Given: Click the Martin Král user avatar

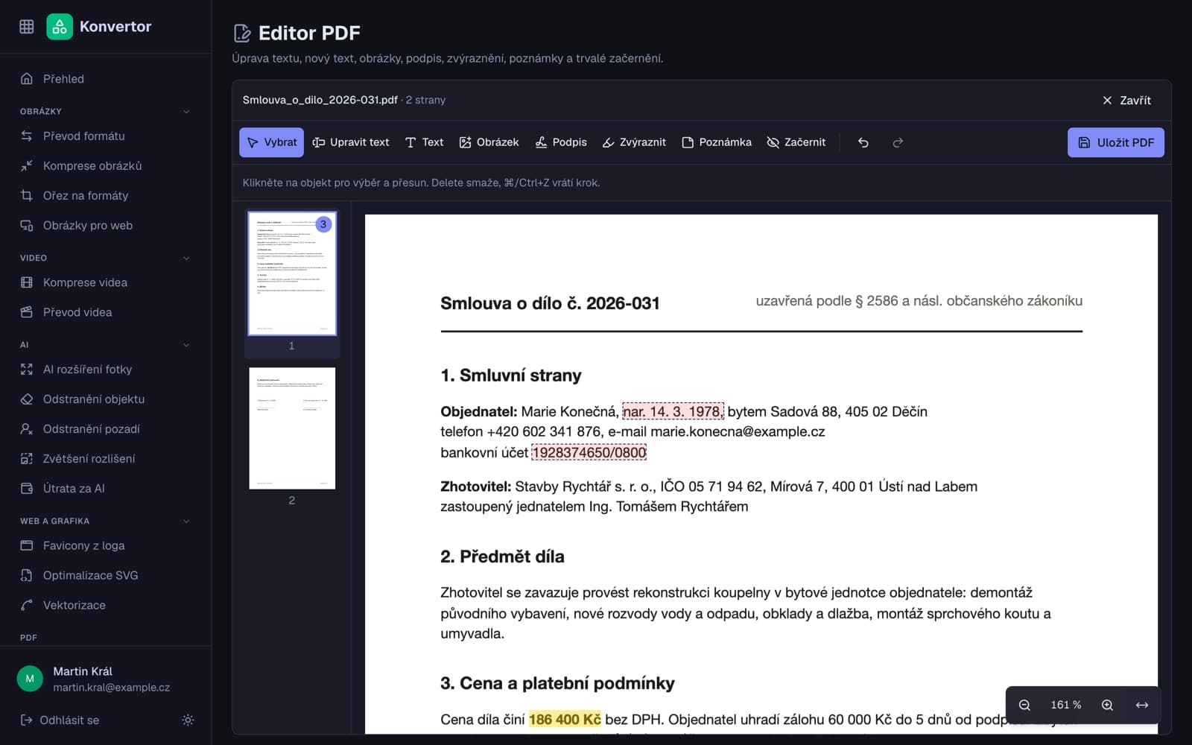Looking at the screenshot, I should [30, 679].
